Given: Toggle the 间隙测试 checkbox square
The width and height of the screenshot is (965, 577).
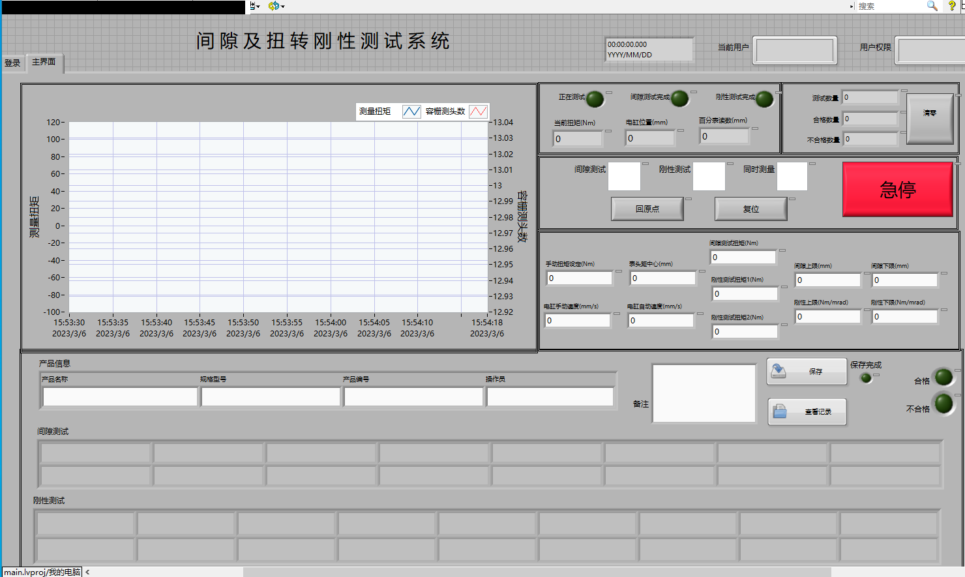Looking at the screenshot, I should tap(624, 176).
